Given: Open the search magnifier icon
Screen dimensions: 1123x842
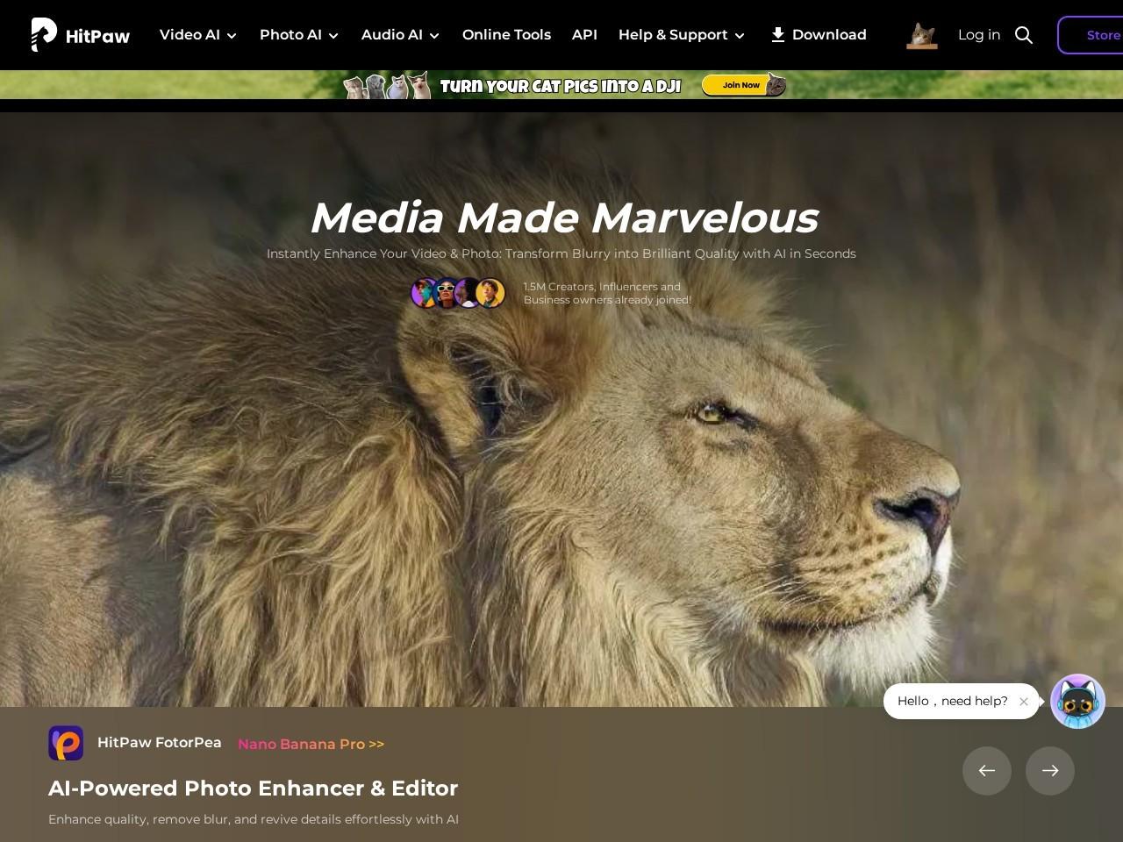Looking at the screenshot, I should (1023, 35).
